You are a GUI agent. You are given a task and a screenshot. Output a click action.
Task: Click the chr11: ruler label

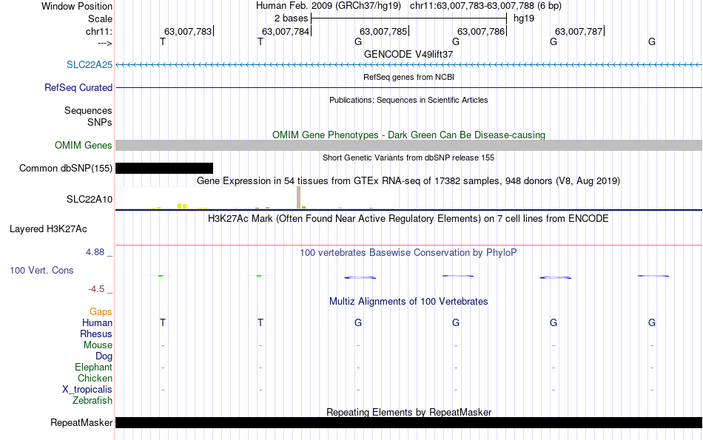coord(98,31)
